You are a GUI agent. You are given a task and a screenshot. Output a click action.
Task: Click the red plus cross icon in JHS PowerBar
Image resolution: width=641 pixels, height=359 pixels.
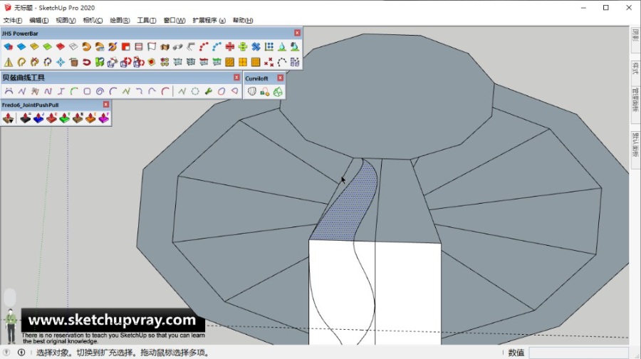230,46
